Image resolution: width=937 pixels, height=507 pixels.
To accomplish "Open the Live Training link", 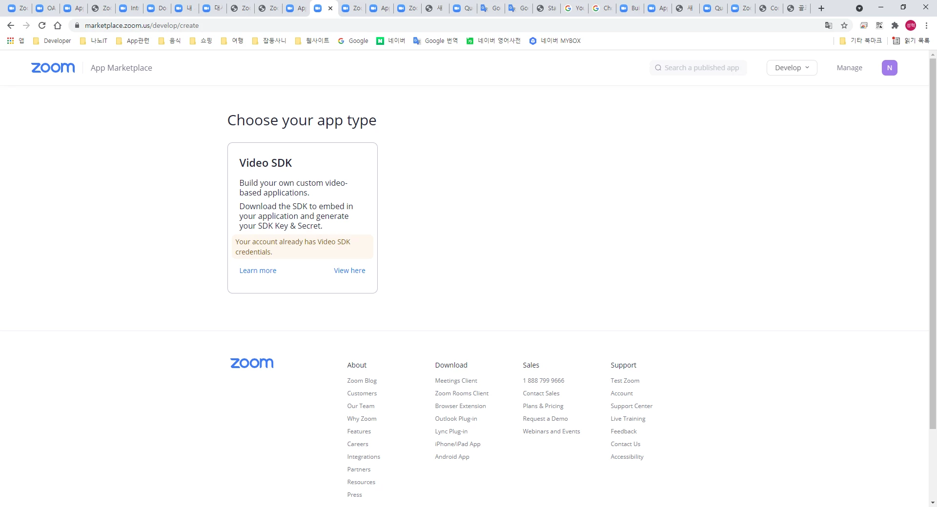I will click(628, 419).
